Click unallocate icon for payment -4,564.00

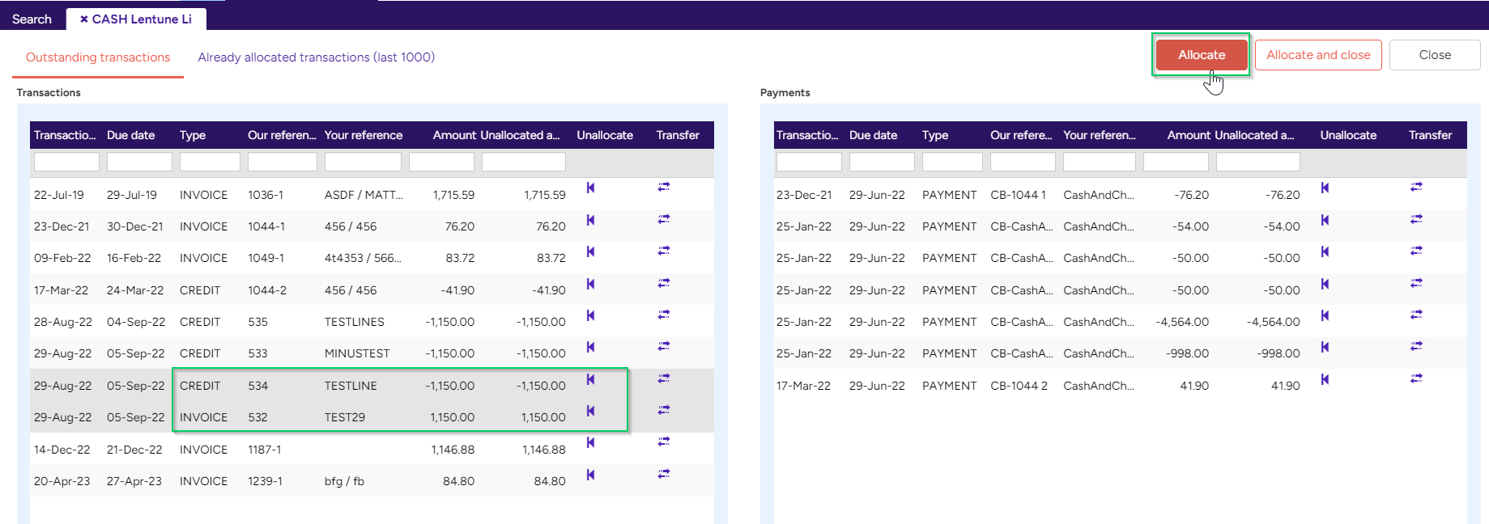[x=1325, y=315]
